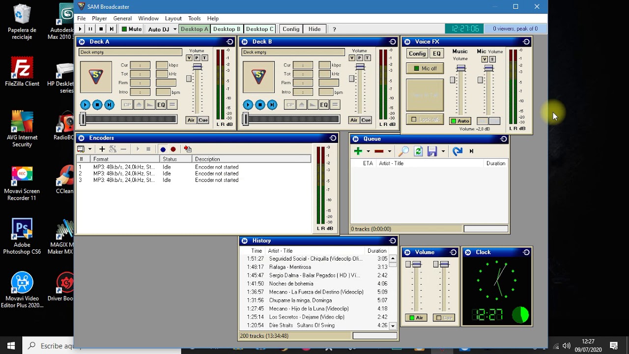Expand the Queue save dropdown arrow
The width and height of the screenshot is (629, 354).
pos(443,151)
